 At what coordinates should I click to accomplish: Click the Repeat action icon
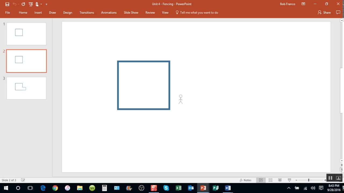point(23,4)
